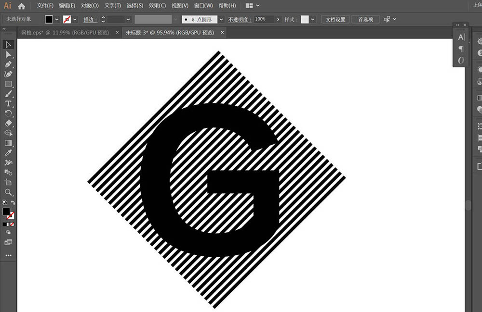Screen dimensions: 482x312
Task: Click control bar stroke swatch
Action: pos(67,19)
